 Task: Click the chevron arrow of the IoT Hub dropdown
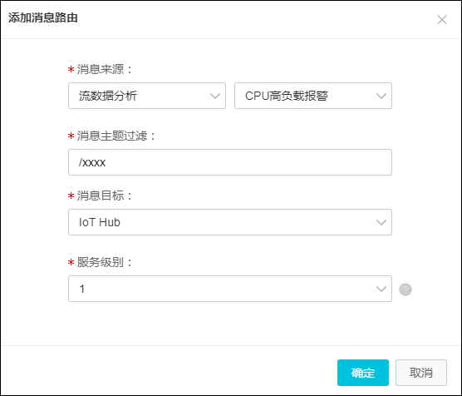click(381, 222)
